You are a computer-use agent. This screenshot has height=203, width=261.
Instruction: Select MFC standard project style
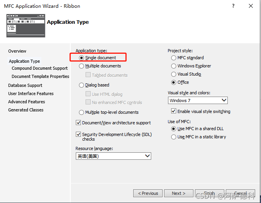coord(173,58)
